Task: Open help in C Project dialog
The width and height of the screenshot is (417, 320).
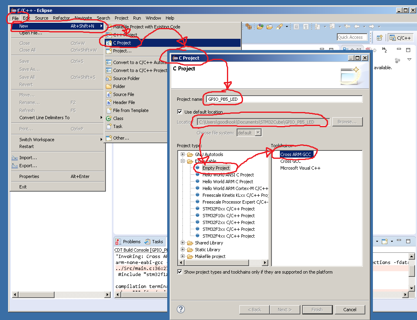Action: pyautogui.click(x=181, y=309)
